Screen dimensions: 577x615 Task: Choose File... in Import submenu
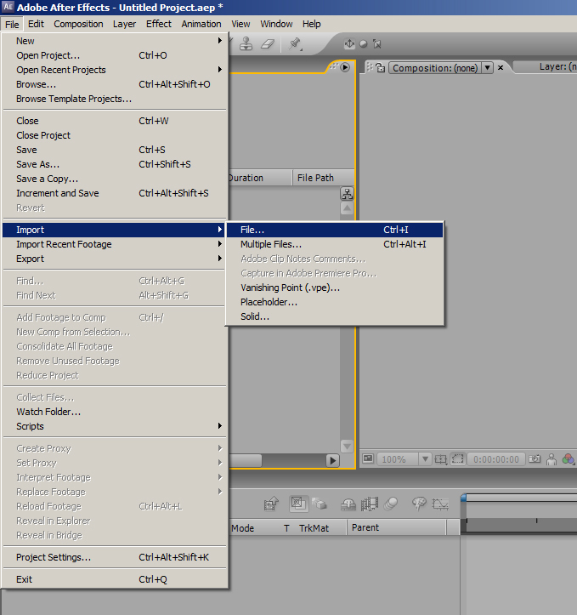[335, 230]
